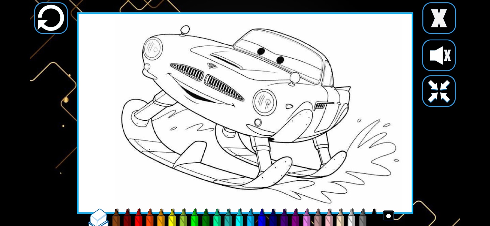Choose the dark green crayon
Viewport: 490px width, 226px height.
206,218
